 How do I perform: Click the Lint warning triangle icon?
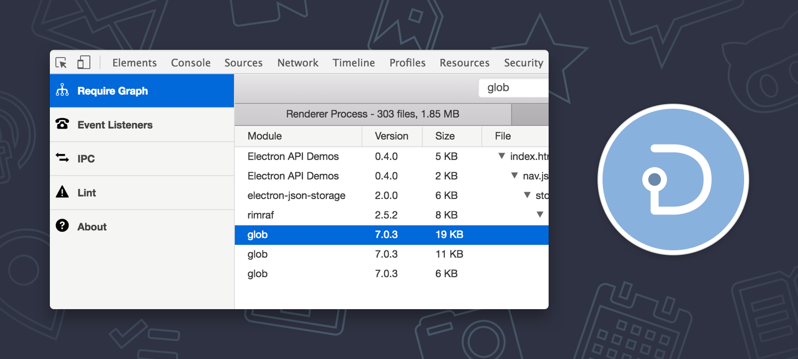[x=62, y=192]
